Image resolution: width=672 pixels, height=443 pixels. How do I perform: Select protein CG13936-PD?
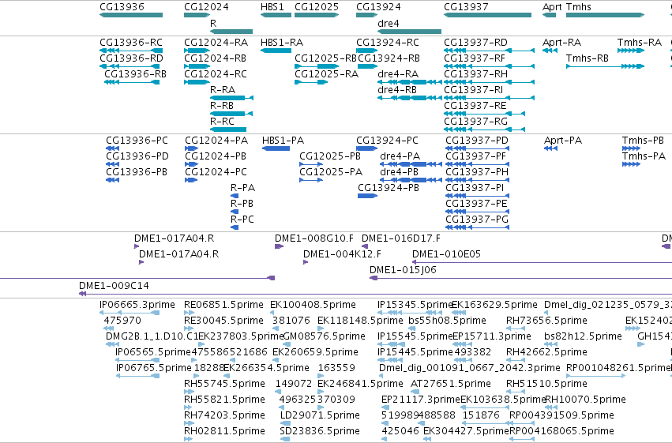coord(113,164)
